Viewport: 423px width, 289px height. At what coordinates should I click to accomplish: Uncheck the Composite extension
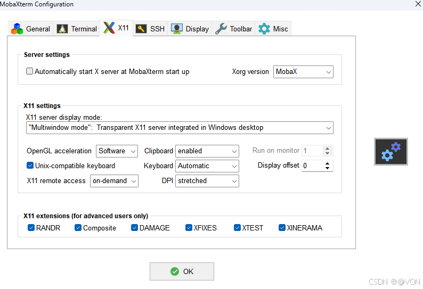coord(78,228)
